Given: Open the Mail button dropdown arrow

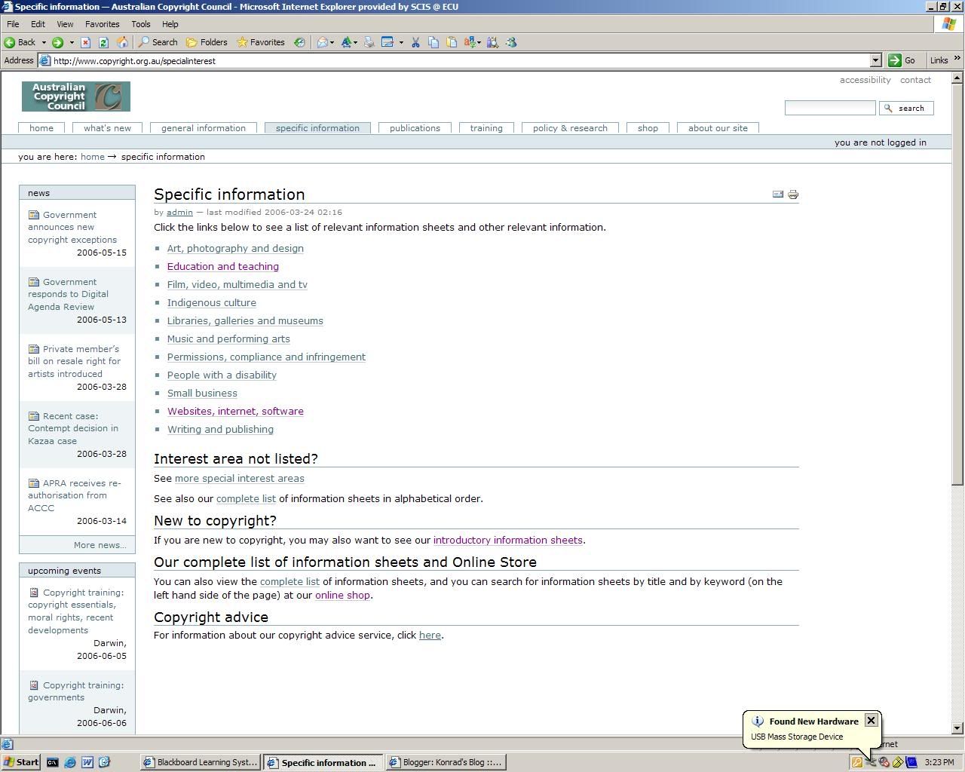Looking at the screenshot, I should pos(332,42).
